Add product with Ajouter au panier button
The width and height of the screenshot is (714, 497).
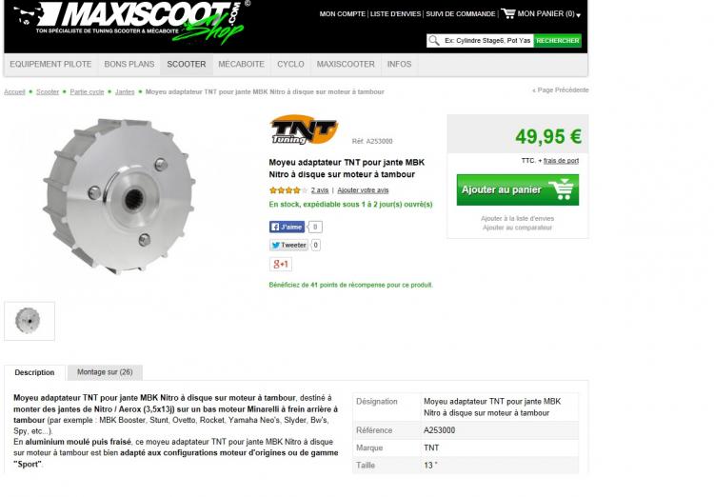[518, 190]
